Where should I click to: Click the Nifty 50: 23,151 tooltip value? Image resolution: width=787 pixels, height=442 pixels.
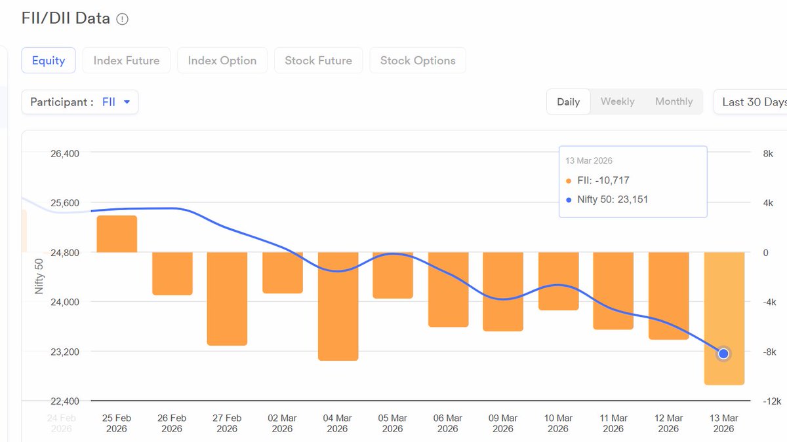click(x=613, y=199)
